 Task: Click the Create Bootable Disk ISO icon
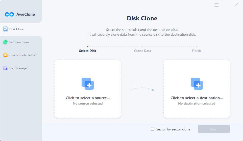pos(5,55)
